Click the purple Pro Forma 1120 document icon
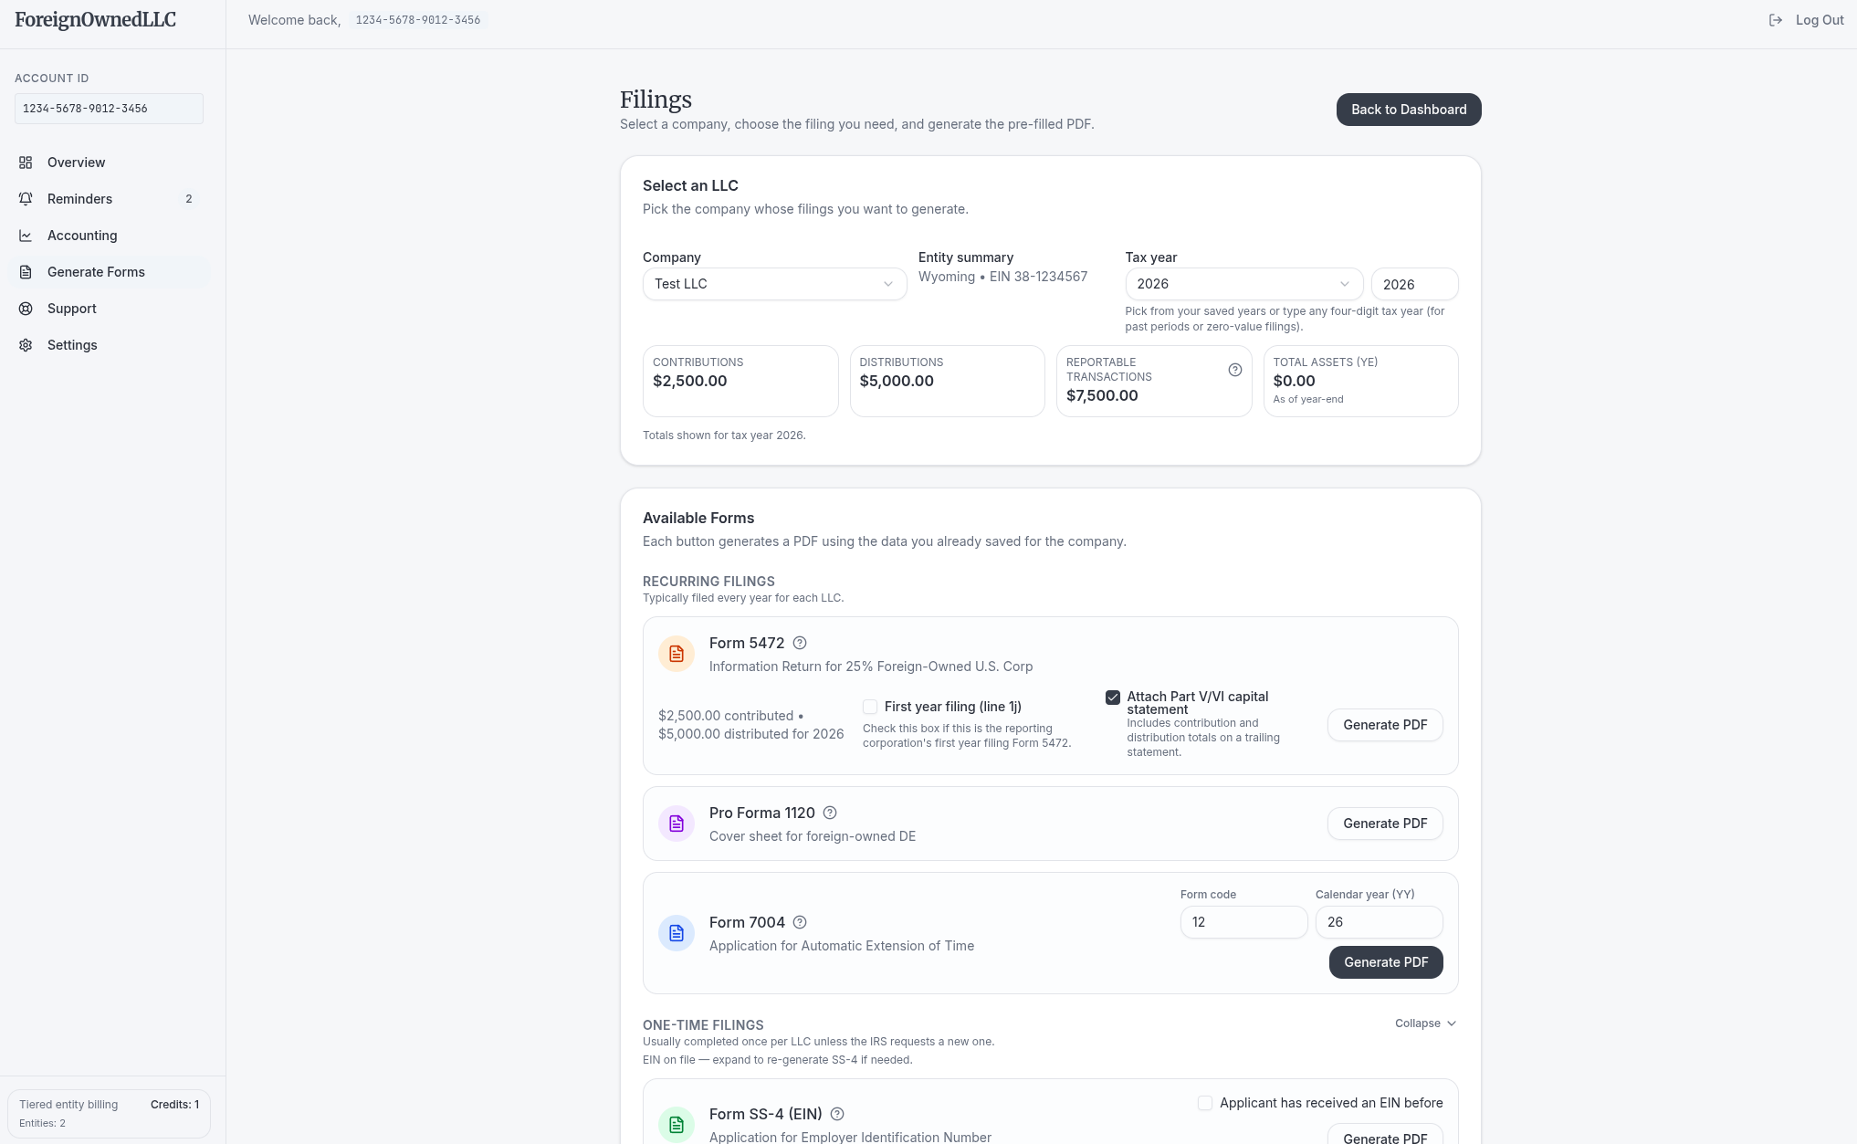1857x1144 pixels. [x=677, y=823]
